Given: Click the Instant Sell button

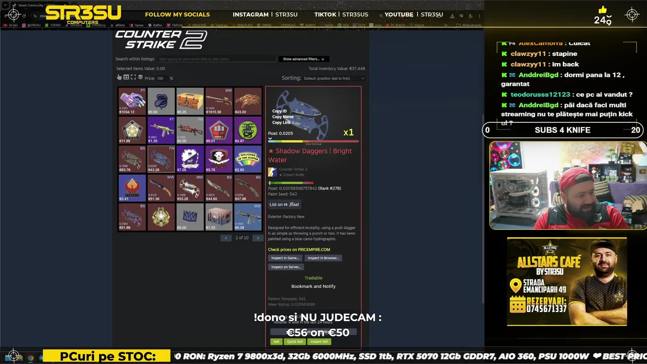Looking at the screenshot, I should [319, 342].
